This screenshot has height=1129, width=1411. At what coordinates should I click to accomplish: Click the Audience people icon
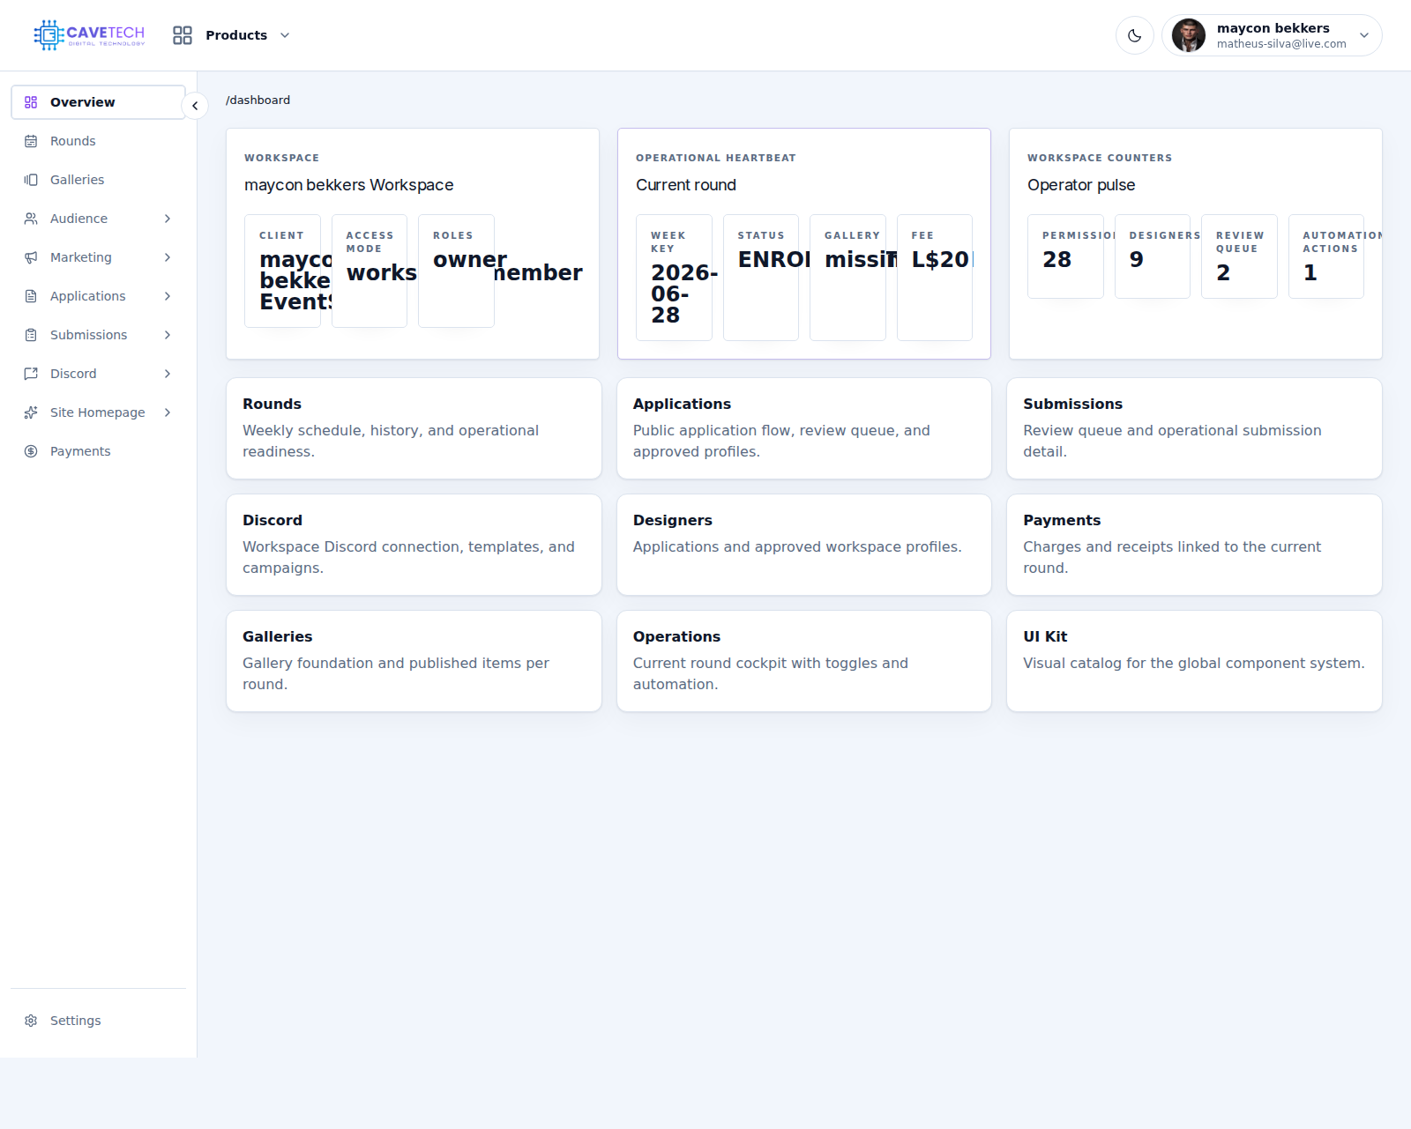pos(31,219)
